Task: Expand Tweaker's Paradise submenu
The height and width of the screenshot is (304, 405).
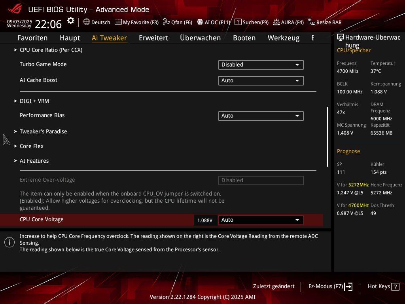Action: click(x=44, y=131)
